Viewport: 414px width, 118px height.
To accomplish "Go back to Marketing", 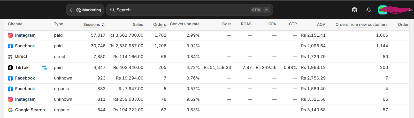I will 85,10.
